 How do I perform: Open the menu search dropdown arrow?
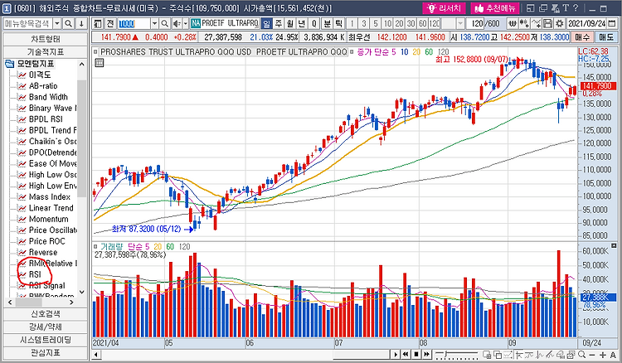(x=57, y=24)
